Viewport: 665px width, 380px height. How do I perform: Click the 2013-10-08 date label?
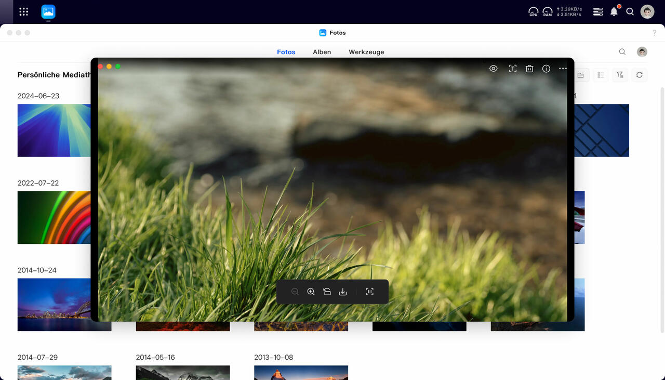(x=274, y=358)
